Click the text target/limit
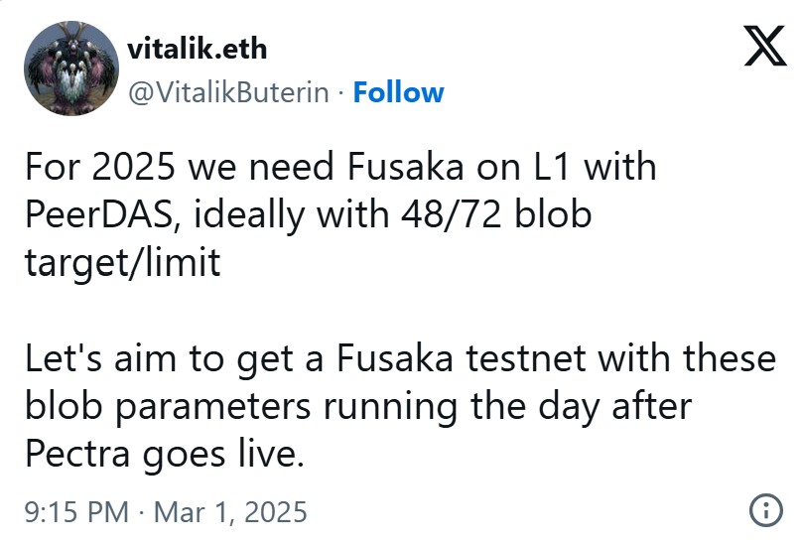 pyautogui.click(x=122, y=263)
